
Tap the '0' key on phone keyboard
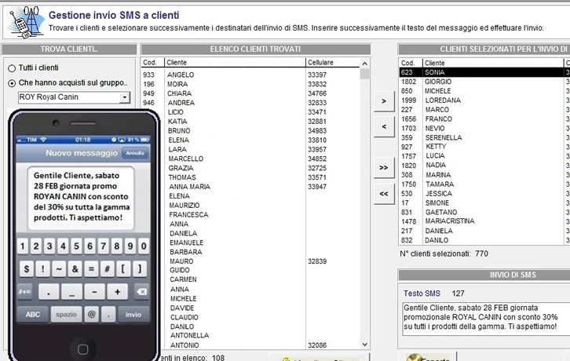point(144,246)
